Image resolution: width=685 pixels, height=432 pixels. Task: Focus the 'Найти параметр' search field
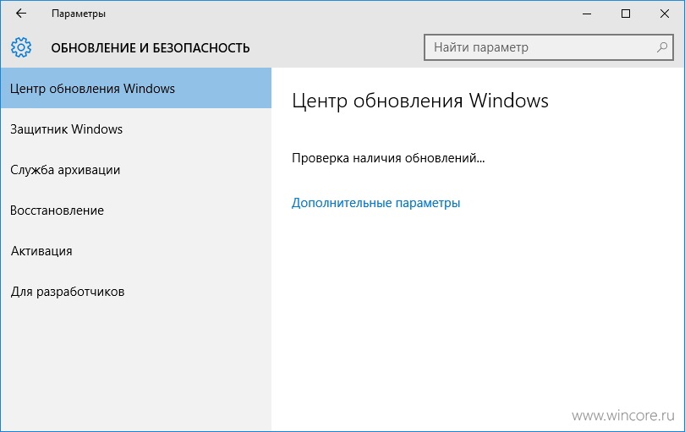click(x=548, y=47)
